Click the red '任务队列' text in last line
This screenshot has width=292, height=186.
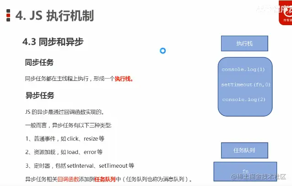click(105, 179)
